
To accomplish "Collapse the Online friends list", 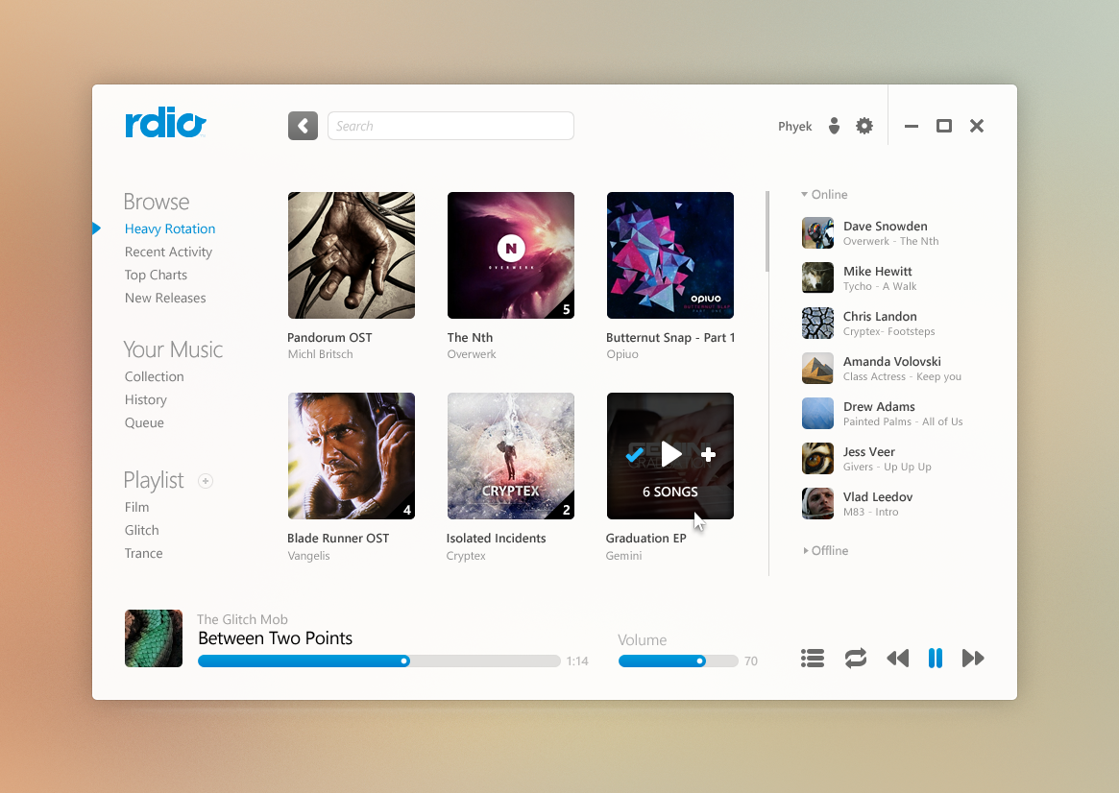I will pyautogui.click(x=824, y=195).
